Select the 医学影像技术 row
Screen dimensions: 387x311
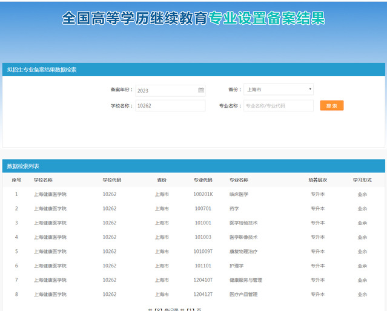point(243,237)
